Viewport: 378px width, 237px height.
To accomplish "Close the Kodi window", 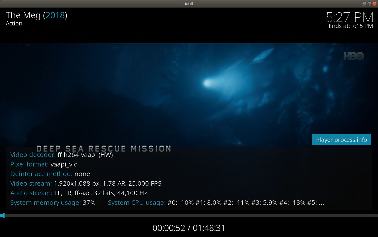I will pyautogui.click(x=374, y=4).
